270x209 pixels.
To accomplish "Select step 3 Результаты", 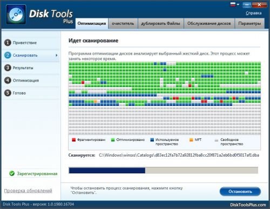I will [31, 68].
